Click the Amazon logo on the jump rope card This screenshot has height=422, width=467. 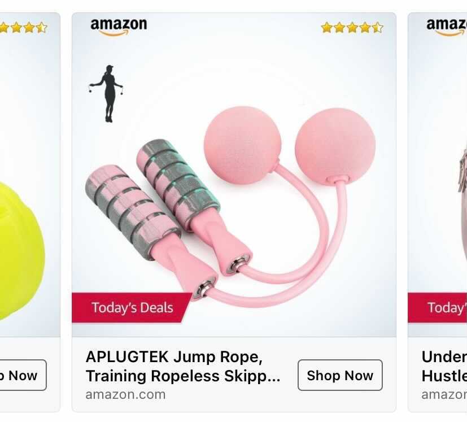coord(119,27)
